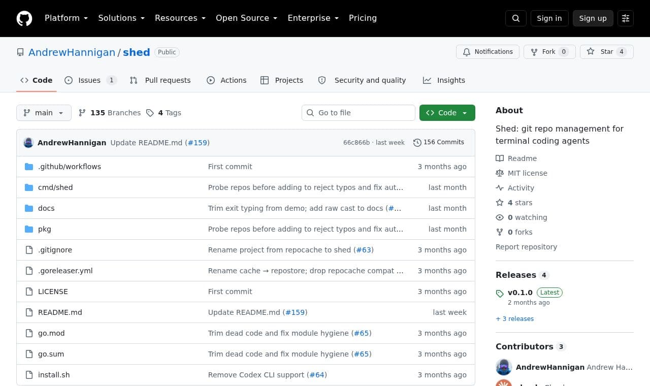Screen dimensions: 650x386
Task: Click the 0 watching eye link
Action: click(522, 217)
